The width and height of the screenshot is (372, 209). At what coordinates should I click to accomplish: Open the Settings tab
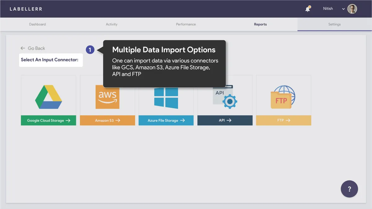click(x=334, y=24)
